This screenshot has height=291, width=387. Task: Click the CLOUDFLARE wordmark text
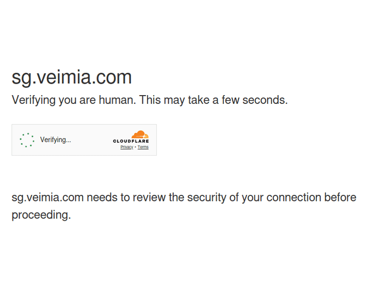(x=131, y=141)
